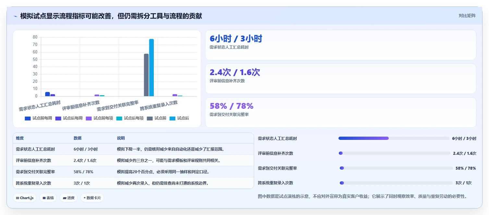
Task: Click table cell 跨系统重复录入次数
Action: point(33,183)
